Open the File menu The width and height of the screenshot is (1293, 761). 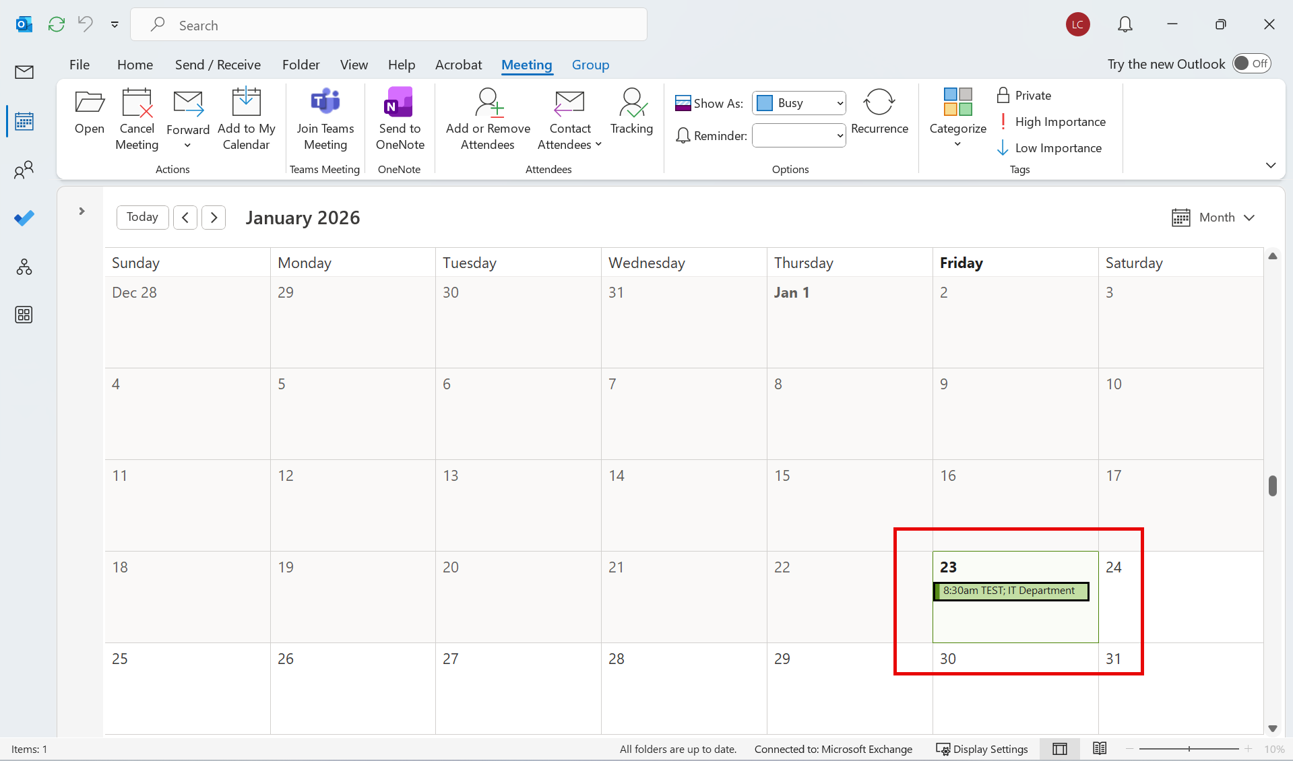coord(80,65)
